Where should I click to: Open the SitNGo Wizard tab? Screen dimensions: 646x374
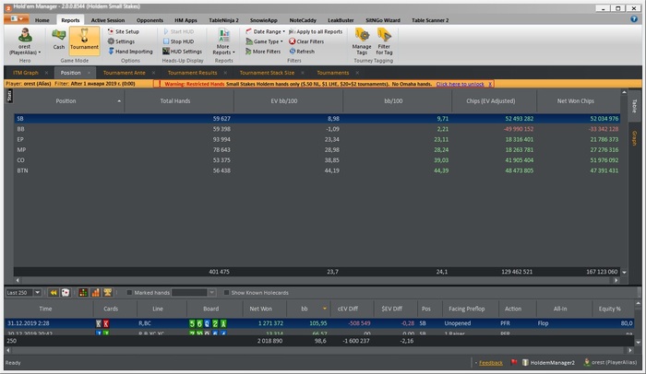383,20
